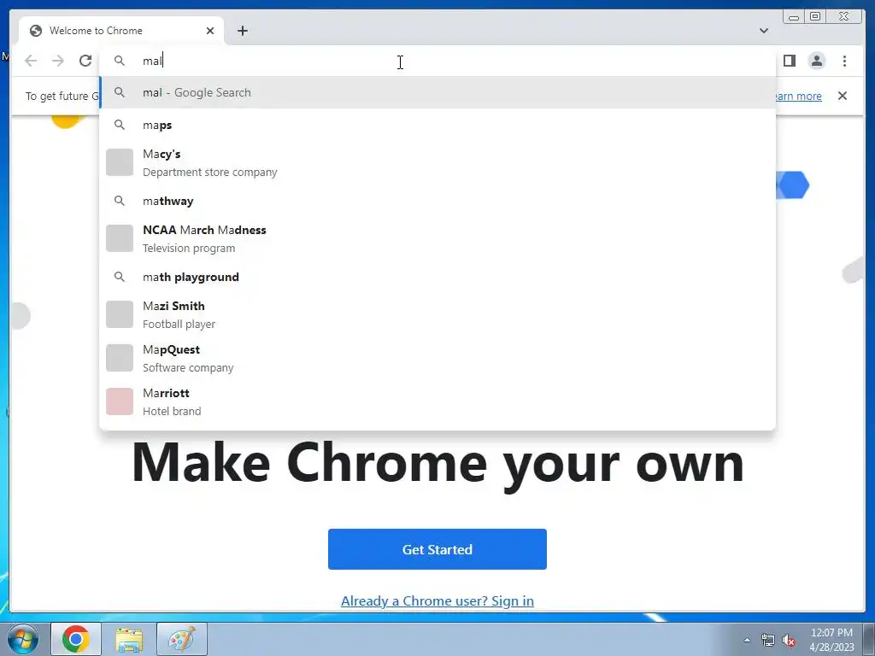
Task: Open the Windows Start menu
Action: pos(22,639)
